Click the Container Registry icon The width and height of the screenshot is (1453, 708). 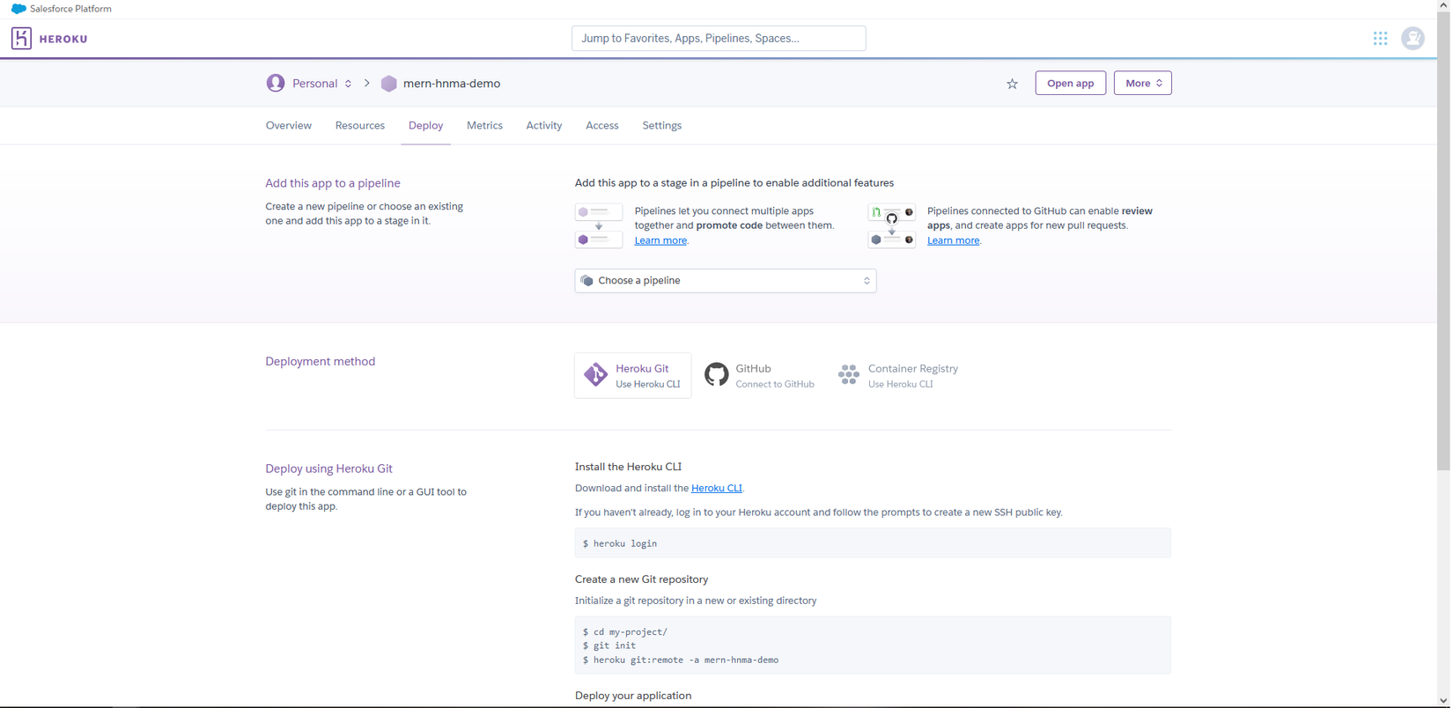click(849, 375)
